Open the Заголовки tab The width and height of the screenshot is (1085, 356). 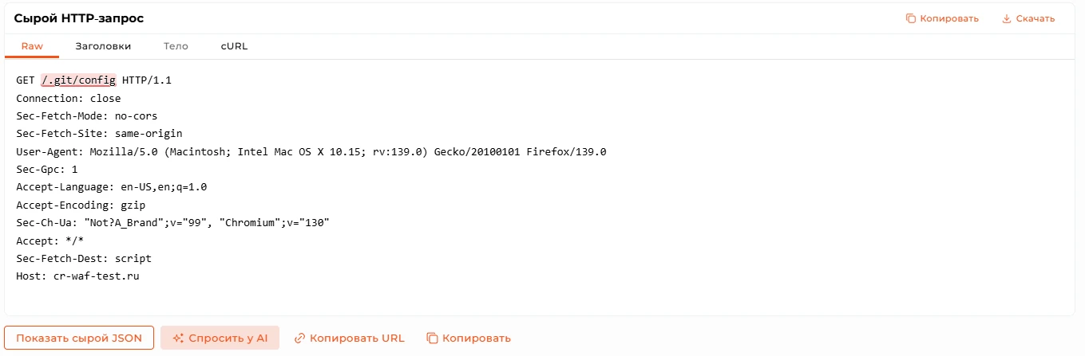[103, 46]
